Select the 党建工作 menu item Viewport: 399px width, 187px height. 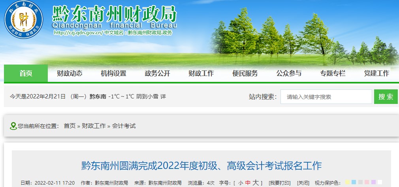coord(376,73)
